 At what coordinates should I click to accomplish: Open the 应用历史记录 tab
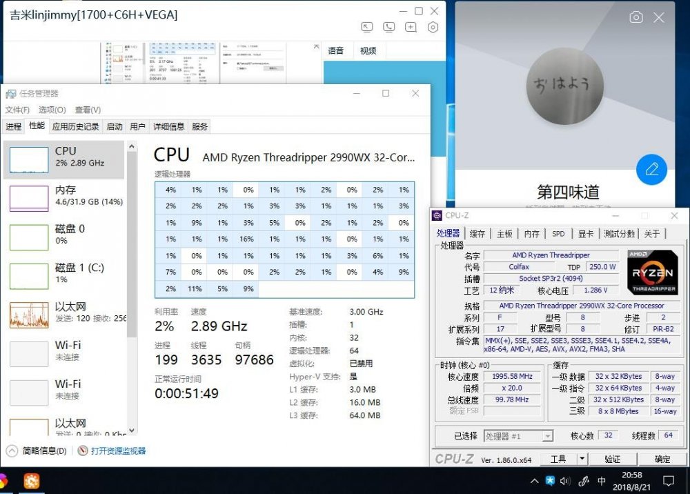(x=76, y=127)
